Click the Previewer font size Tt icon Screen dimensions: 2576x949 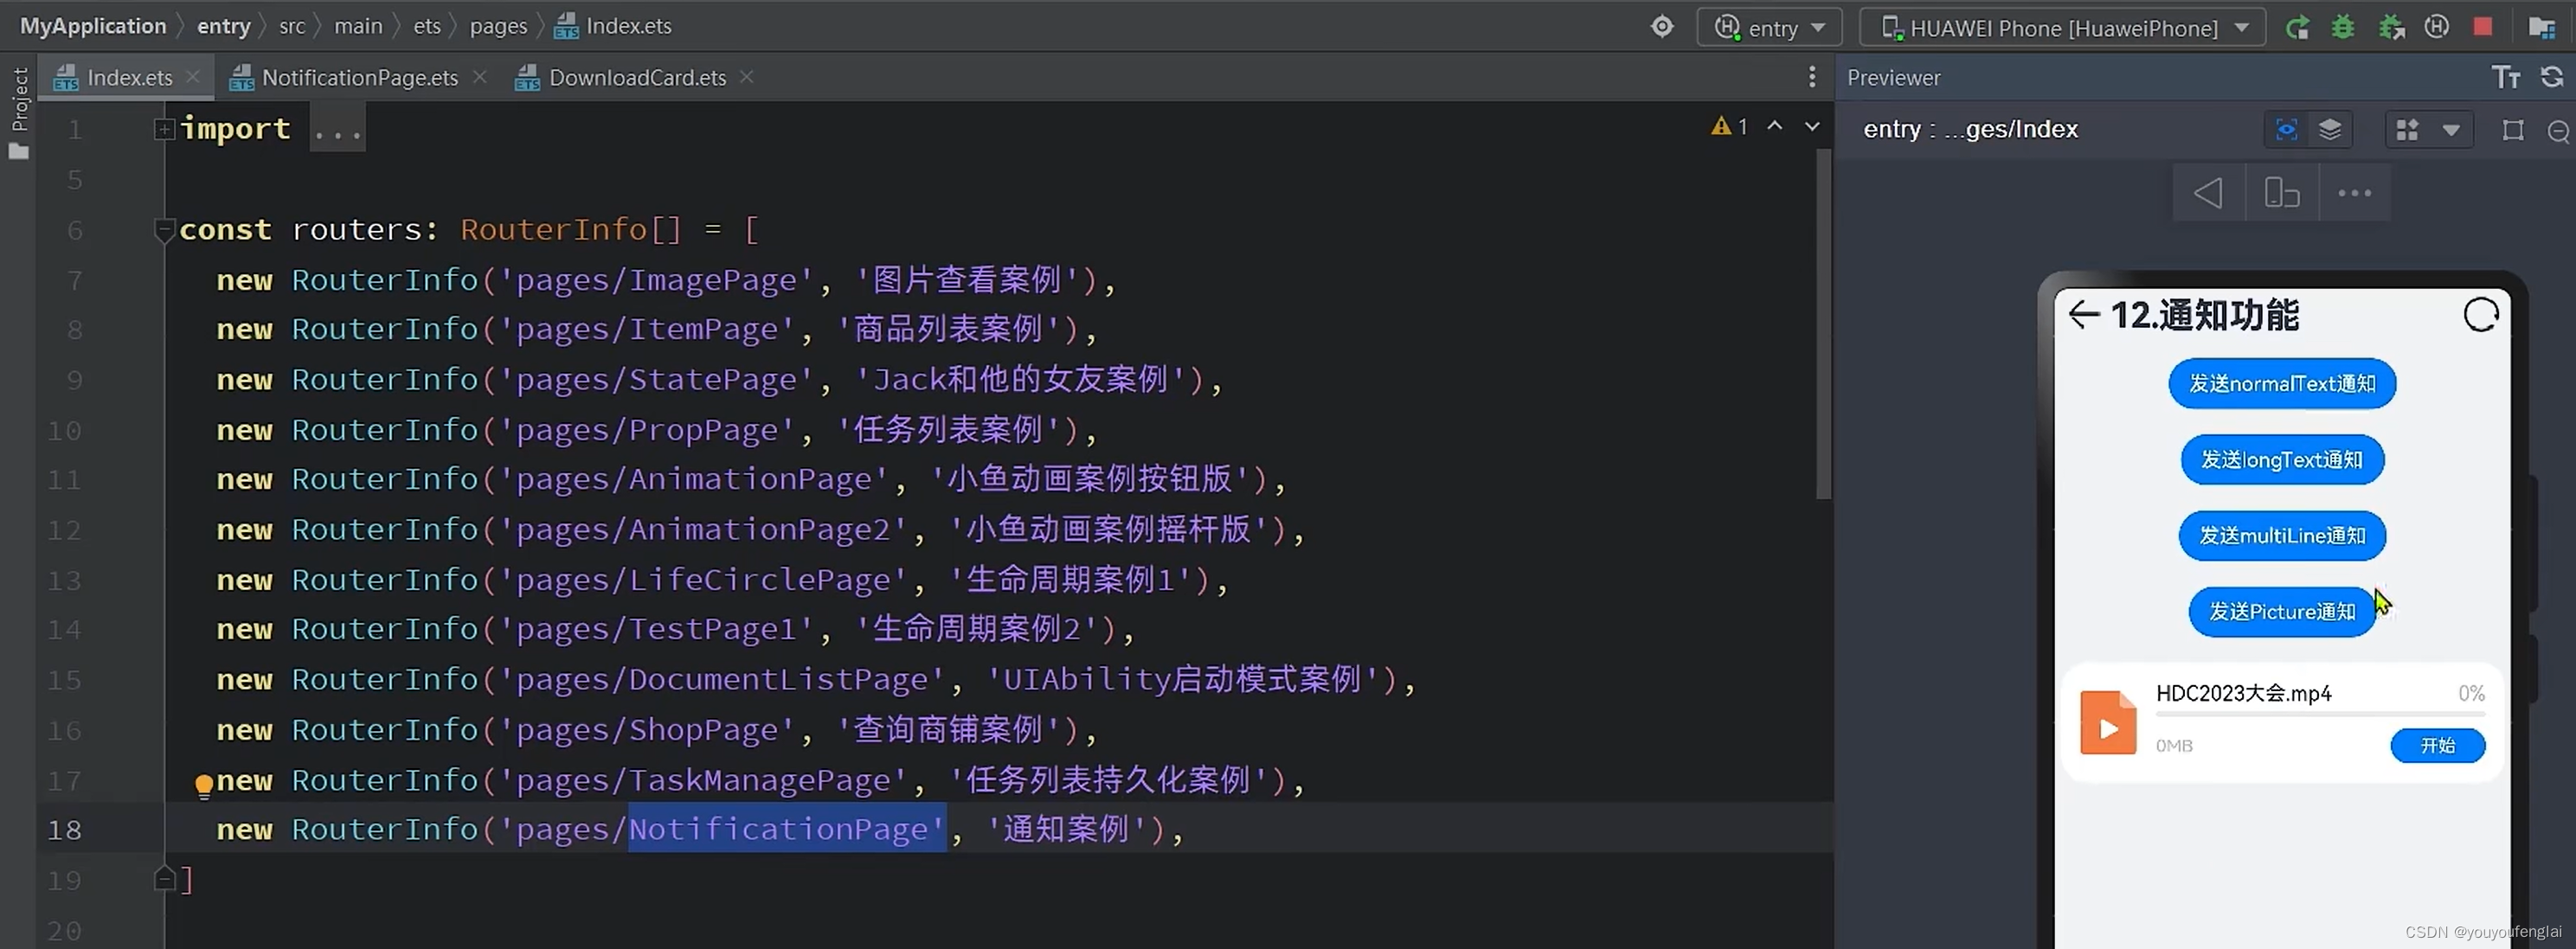point(2506,77)
